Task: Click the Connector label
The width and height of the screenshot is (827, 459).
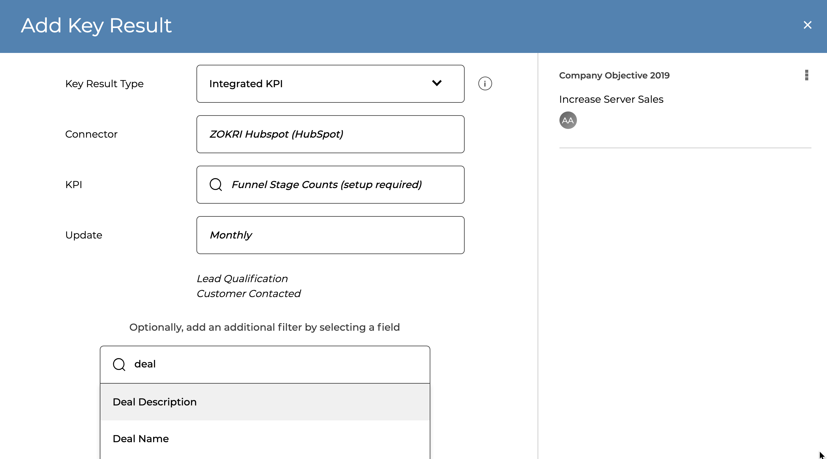Action: pyautogui.click(x=91, y=134)
